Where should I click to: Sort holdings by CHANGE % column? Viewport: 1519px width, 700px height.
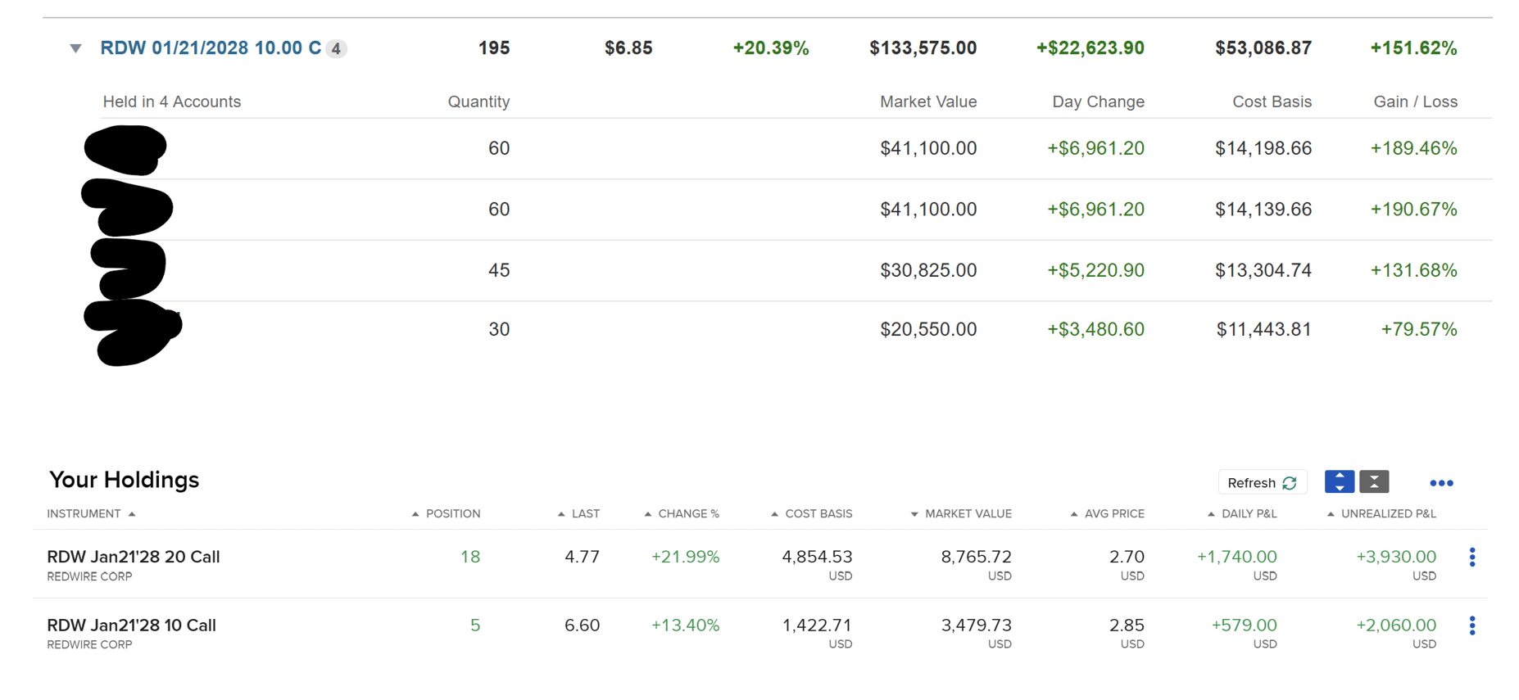687,514
